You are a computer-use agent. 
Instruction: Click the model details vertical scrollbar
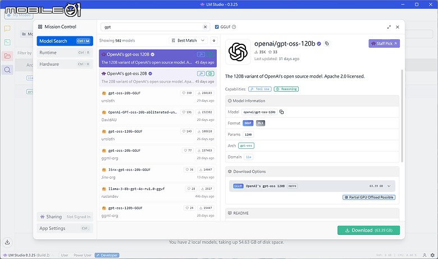pos(402,115)
